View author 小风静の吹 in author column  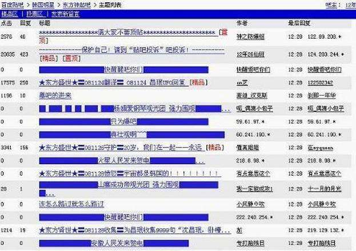(250, 204)
